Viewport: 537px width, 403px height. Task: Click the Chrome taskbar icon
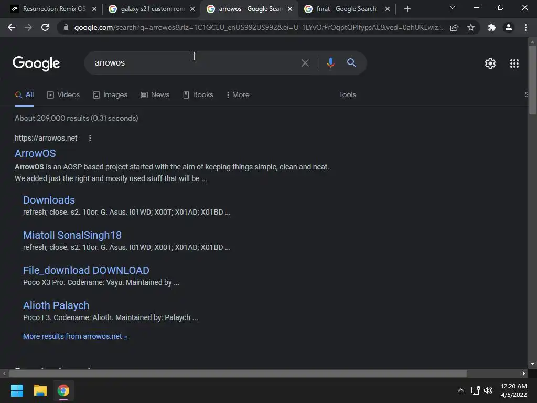point(63,390)
